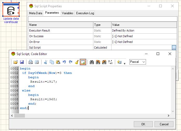Image resolution: width=181 pixels, height=131 pixels.
Task: Click the ellipsis button in Sql Script row
Action: [x=174, y=48]
